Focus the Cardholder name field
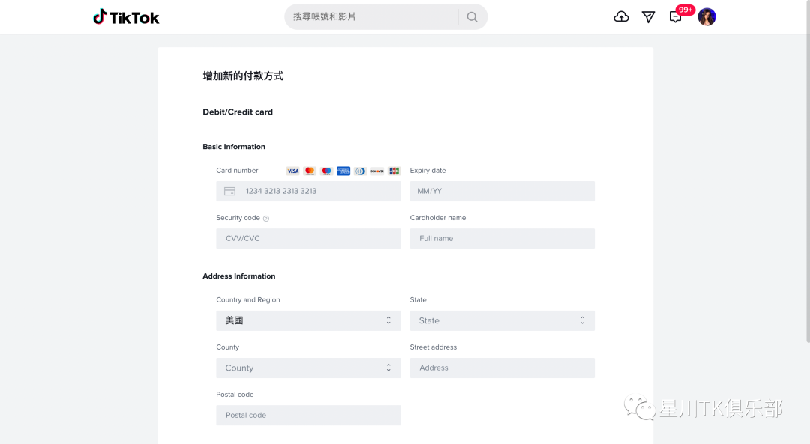The width and height of the screenshot is (810, 444). click(x=502, y=238)
